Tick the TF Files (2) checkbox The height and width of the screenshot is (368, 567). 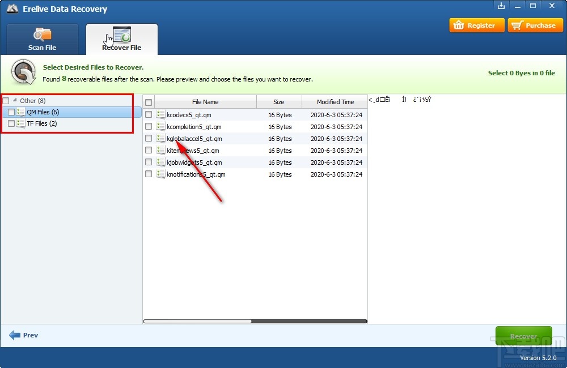pyautogui.click(x=11, y=123)
